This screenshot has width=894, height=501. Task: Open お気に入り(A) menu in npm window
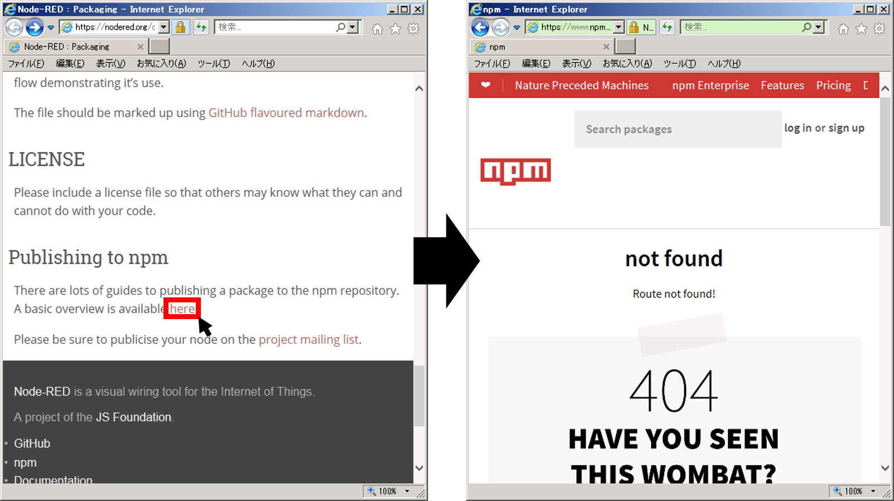(627, 64)
